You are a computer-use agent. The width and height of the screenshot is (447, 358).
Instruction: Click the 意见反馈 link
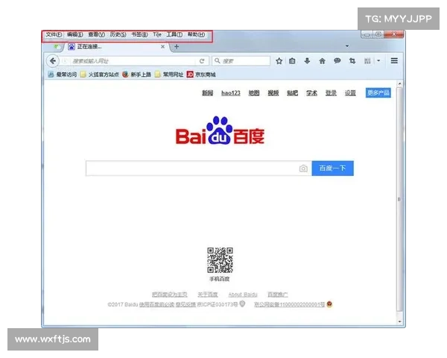186,304
